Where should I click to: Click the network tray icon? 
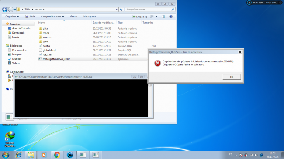click(x=251, y=155)
